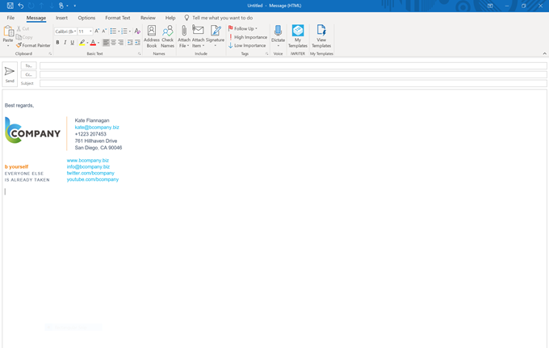Open Tags group dialog launcher
This screenshot has width=549, height=348.
(266, 54)
